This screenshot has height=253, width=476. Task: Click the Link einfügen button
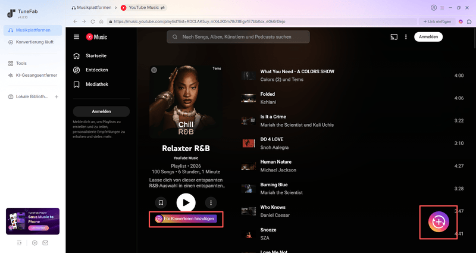point(437,21)
